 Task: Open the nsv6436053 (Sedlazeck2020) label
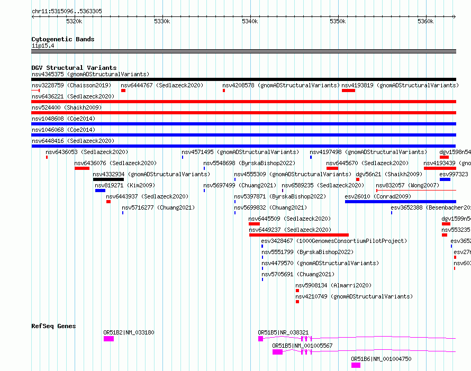[x=87, y=152]
